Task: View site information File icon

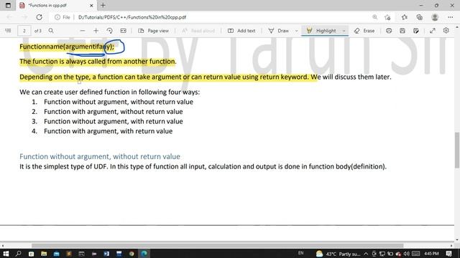Action: [x=63, y=17]
